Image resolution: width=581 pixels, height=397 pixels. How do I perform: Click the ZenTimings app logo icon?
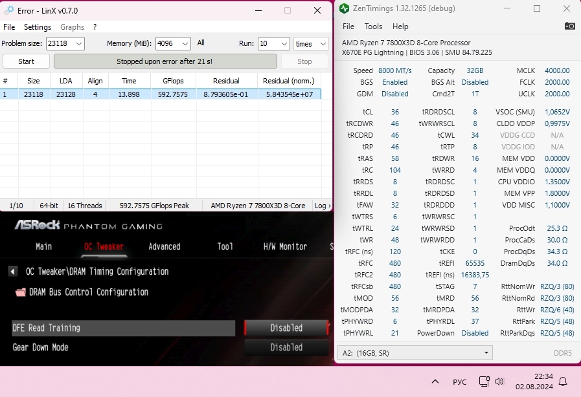click(x=344, y=8)
